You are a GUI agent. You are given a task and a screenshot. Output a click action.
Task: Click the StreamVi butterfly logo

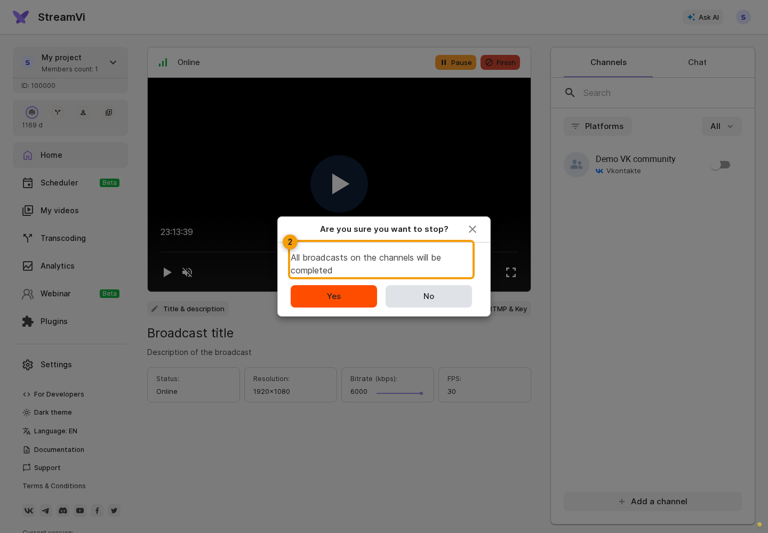tap(21, 17)
